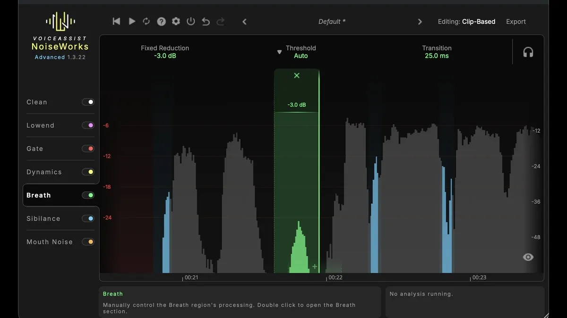Click the -3.0 dB reduction line handle

[297, 112]
